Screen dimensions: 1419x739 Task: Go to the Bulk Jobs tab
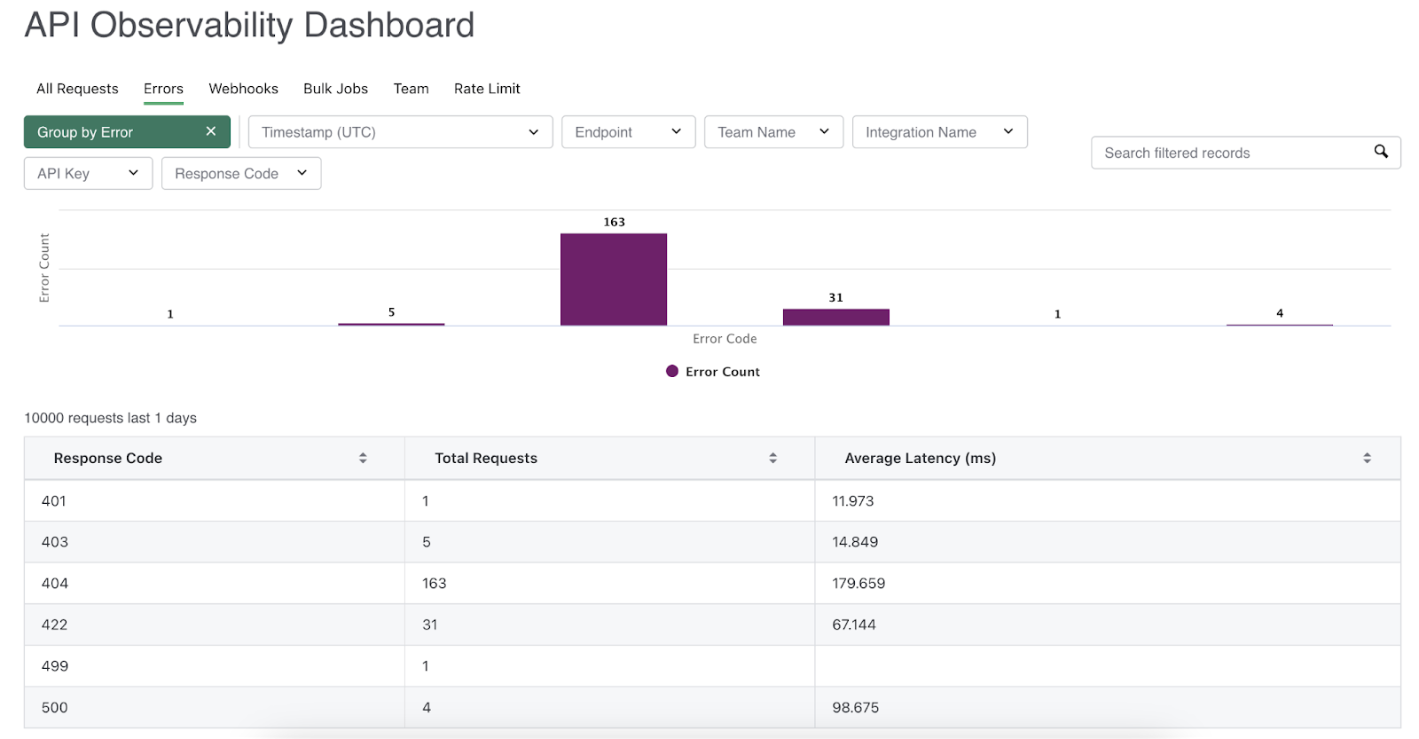coord(335,89)
